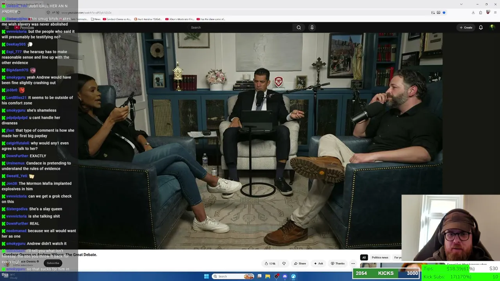This screenshot has width=500, height=281.
Task: Click the YouTube search magnifier button
Action: point(299,27)
